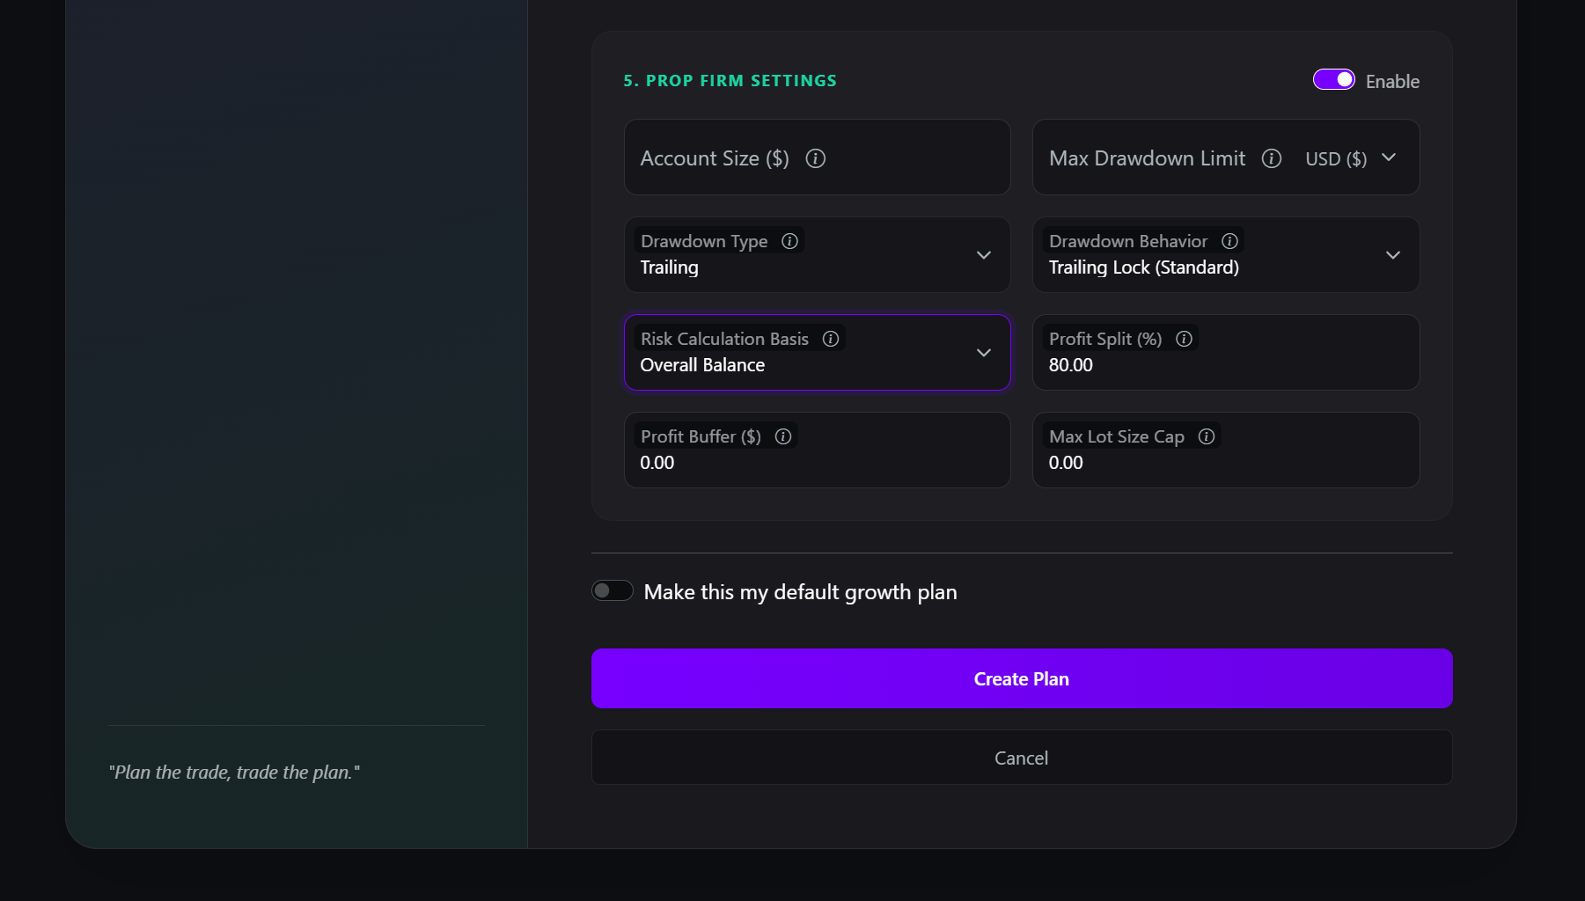
Task: Expand the Risk Calculation Basis dropdown
Action: click(983, 353)
